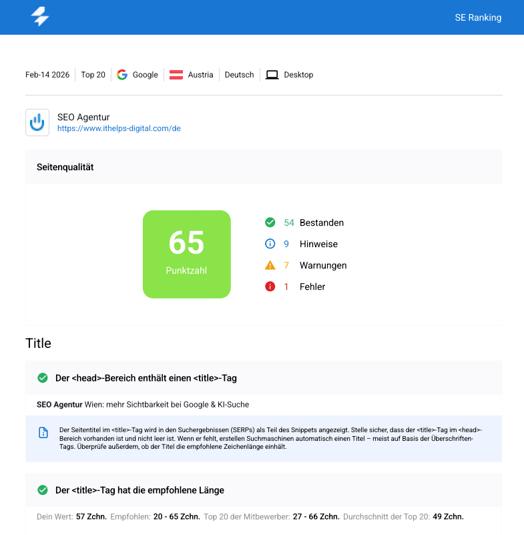The height and width of the screenshot is (535, 524).
Task: Click the green checkmark beside head-Bereich title-Tag check
Action: 43,378
